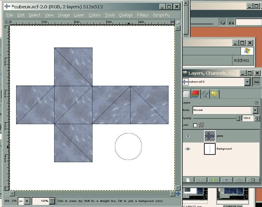This screenshot has height=207, width=262.
Task: Open the px units dropdown
Action: tap(27, 201)
